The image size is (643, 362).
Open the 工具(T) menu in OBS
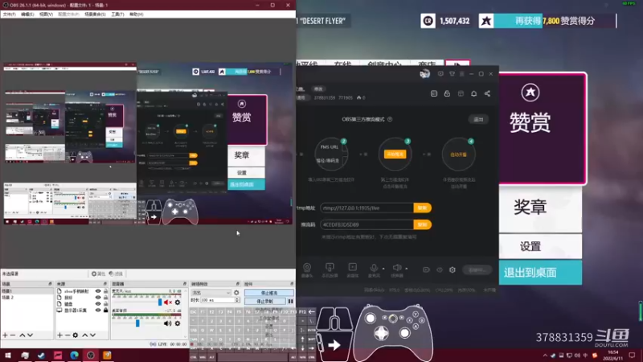pyautogui.click(x=117, y=14)
